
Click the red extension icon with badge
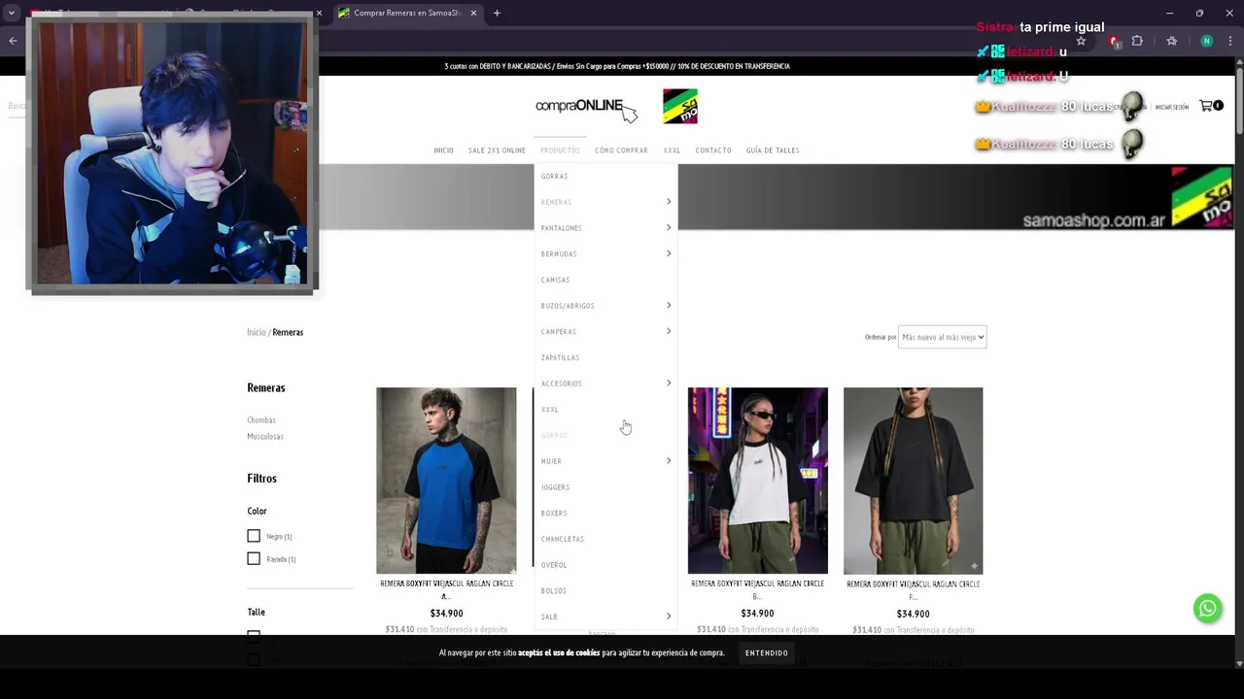[1114, 42]
